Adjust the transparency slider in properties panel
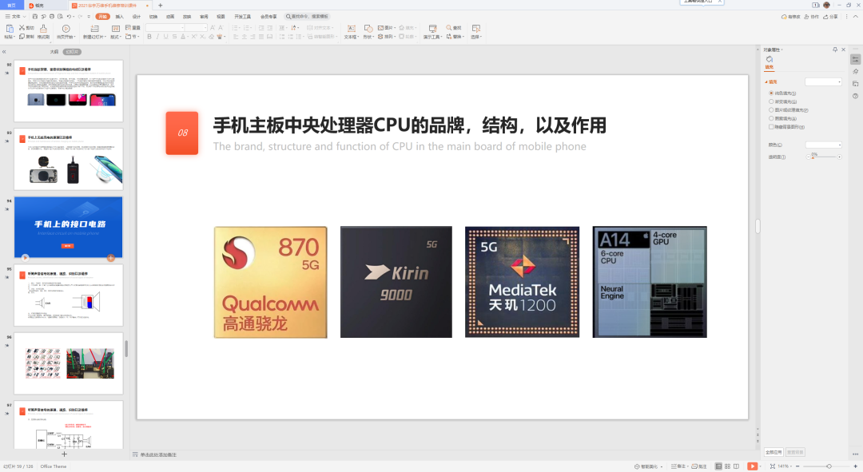 (824, 157)
